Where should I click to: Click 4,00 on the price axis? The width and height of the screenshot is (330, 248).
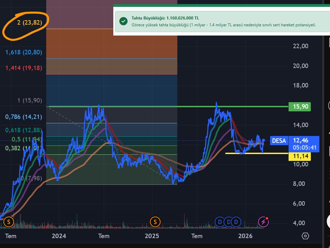tap(299, 223)
